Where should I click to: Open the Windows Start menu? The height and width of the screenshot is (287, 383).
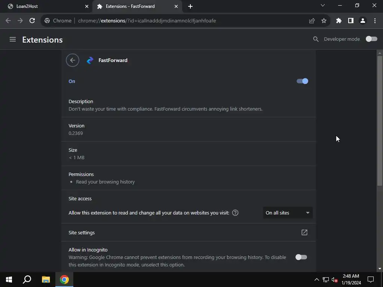coord(9,280)
